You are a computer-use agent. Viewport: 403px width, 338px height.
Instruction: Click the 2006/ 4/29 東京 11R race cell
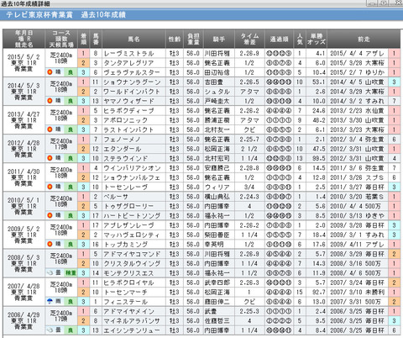(x=24, y=321)
